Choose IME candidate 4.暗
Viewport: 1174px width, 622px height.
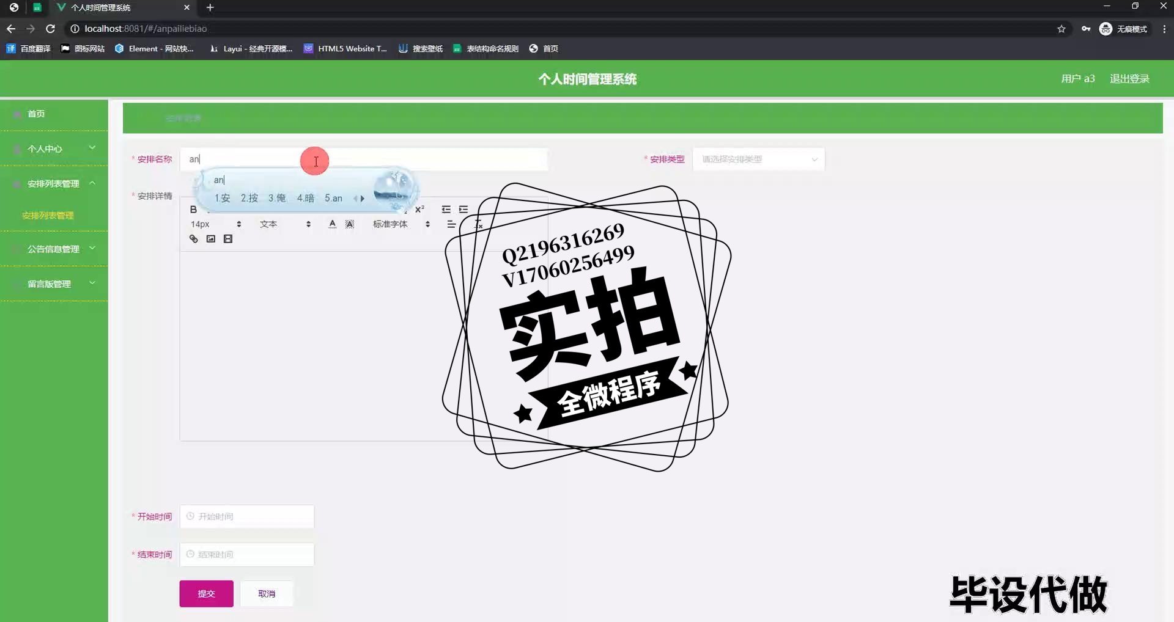coord(306,198)
